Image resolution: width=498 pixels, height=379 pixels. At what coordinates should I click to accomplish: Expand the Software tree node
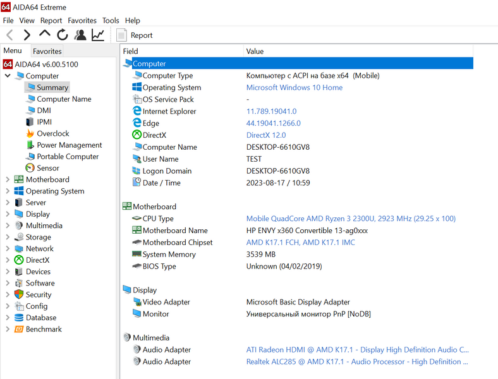coord(8,283)
